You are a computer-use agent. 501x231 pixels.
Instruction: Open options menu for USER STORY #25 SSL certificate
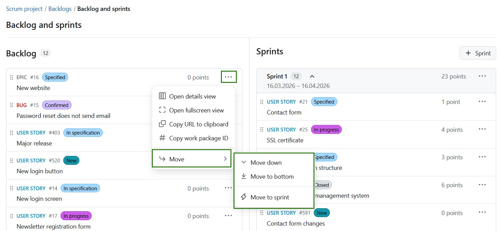(x=482, y=129)
